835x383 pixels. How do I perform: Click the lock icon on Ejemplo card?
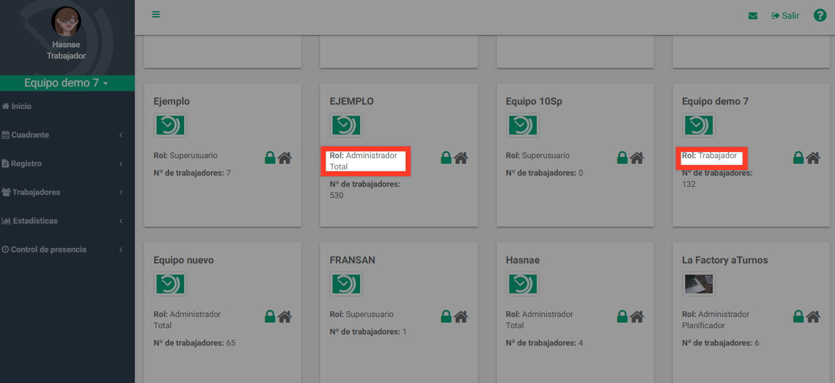pyautogui.click(x=270, y=158)
